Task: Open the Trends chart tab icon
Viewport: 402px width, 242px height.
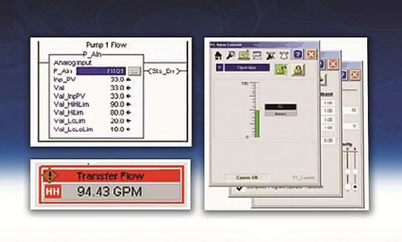Action: coord(257,55)
